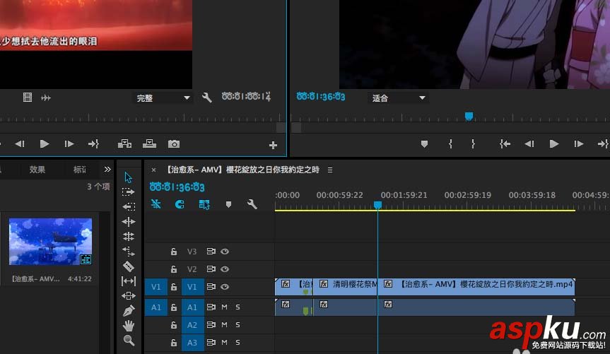Open program zoom level dropdown 适合
This screenshot has height=354, width=610.
point(398,98)
